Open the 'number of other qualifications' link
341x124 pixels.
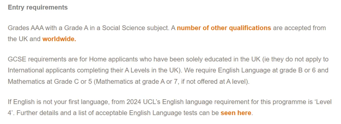point(224,28)
